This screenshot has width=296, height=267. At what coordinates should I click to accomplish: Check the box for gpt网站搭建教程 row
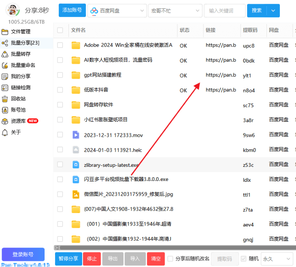(60, 75)
